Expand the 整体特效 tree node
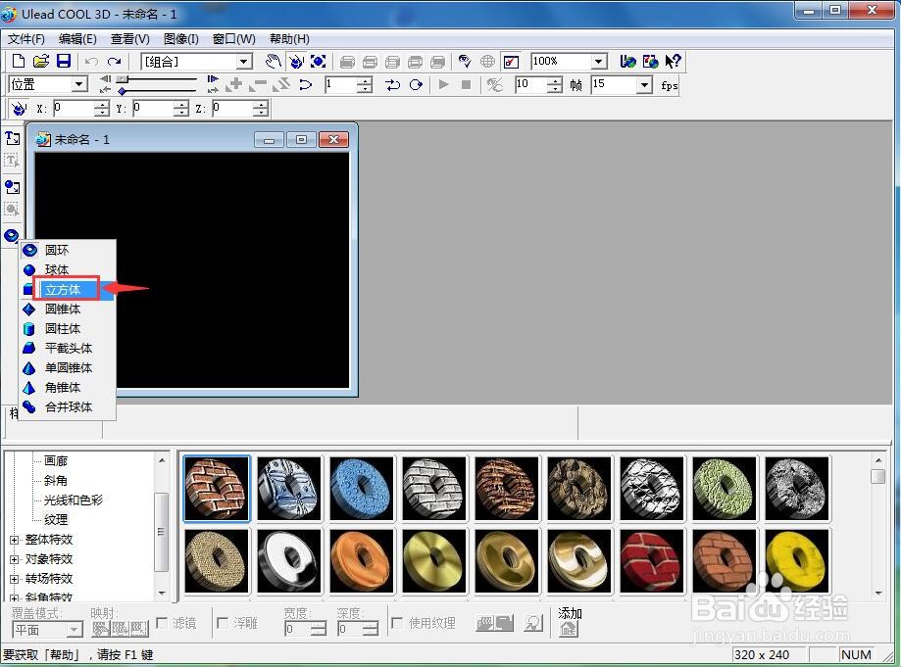The width and height of the screenshot is (901, 667). click(x=15, y=540)
